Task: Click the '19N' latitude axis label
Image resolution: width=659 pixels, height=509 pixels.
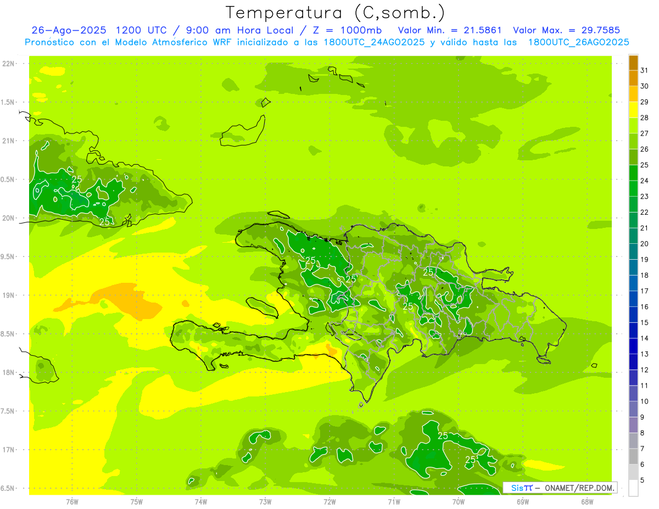Action: (8, 295)
